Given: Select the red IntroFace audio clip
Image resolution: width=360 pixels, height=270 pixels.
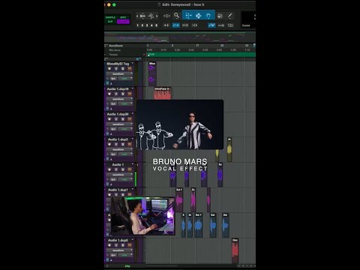Looking at the screenshot, I should (x=163, y=93).
